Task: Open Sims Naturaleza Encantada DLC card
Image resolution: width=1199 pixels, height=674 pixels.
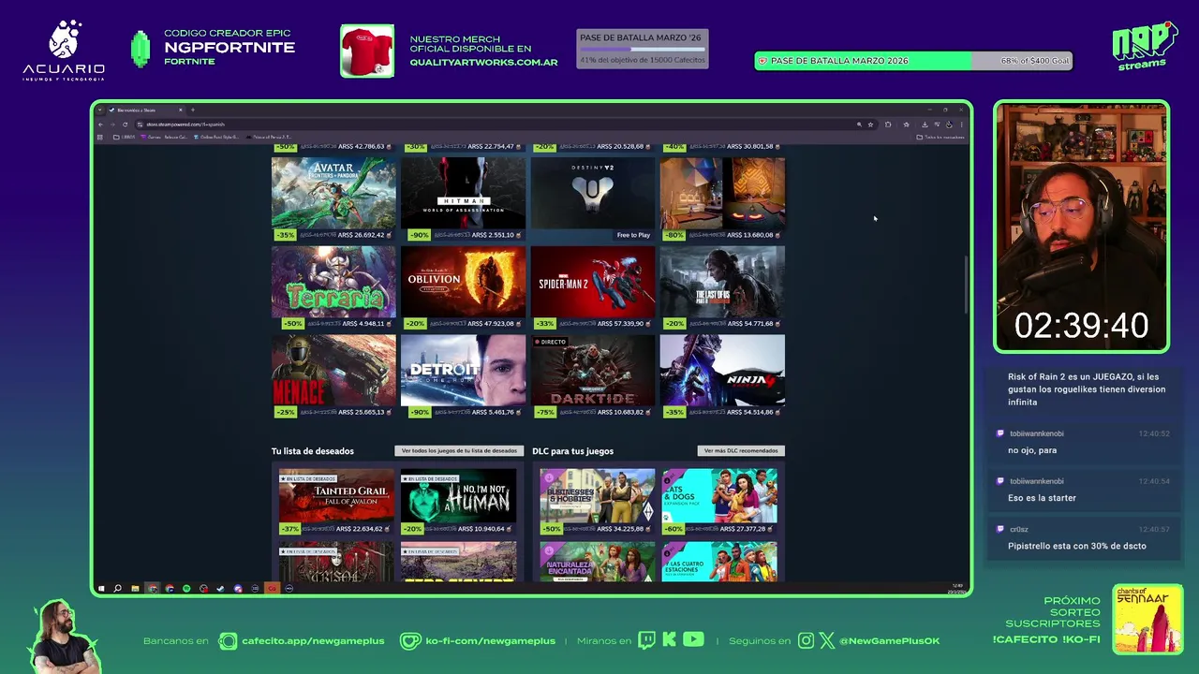Action: click(x=598, y=562)
